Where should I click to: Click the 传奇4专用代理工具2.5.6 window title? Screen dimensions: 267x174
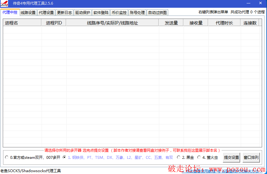(x=33, y=3)
